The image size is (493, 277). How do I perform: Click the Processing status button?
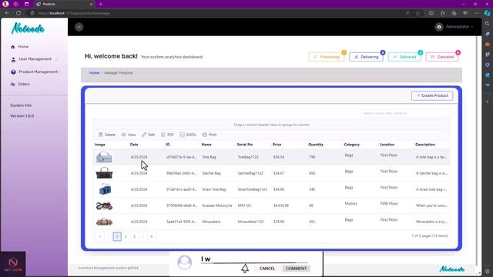pos(326,57)
